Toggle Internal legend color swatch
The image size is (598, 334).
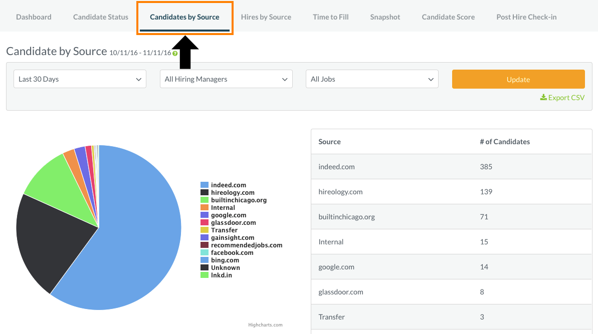coord(205,207)
